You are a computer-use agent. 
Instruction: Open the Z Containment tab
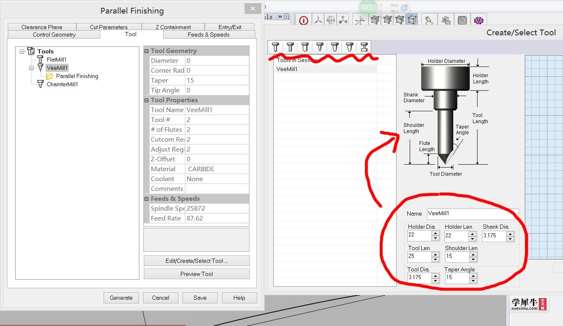point(173,27)
